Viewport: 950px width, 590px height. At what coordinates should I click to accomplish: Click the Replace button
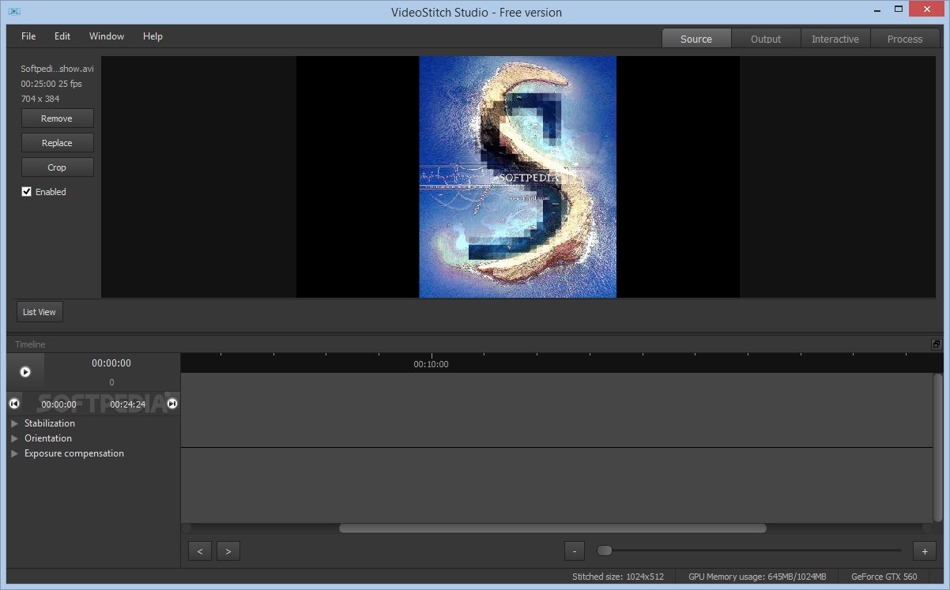tap(57, 143)
